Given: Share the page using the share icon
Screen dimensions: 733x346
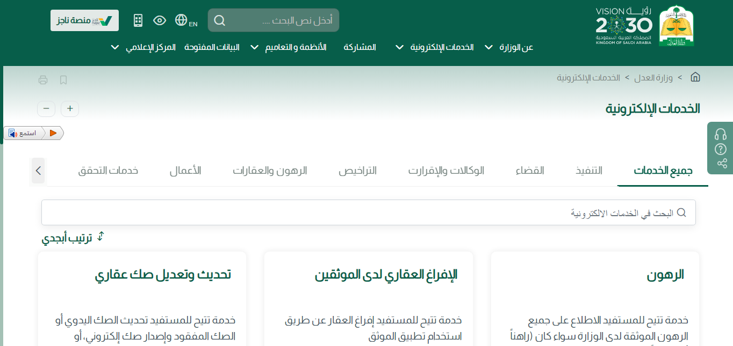Looking at the screenshot, I should click(x=721, y=164).
